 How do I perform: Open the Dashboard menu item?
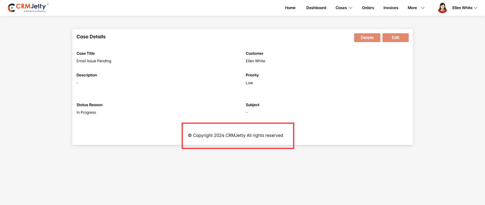(x=316, y=8)
